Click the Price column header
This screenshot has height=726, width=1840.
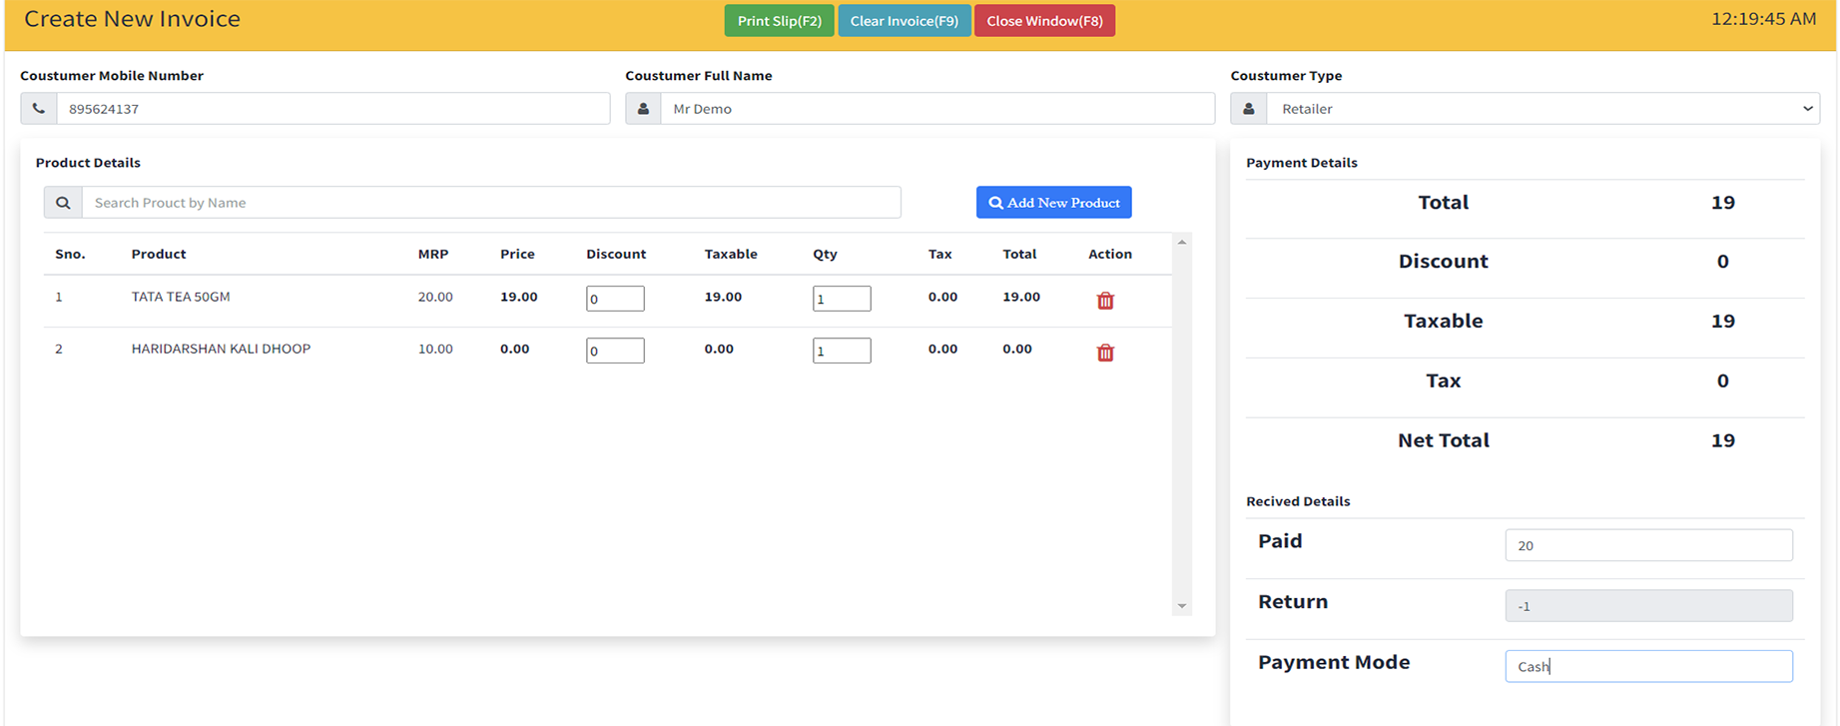517,254
